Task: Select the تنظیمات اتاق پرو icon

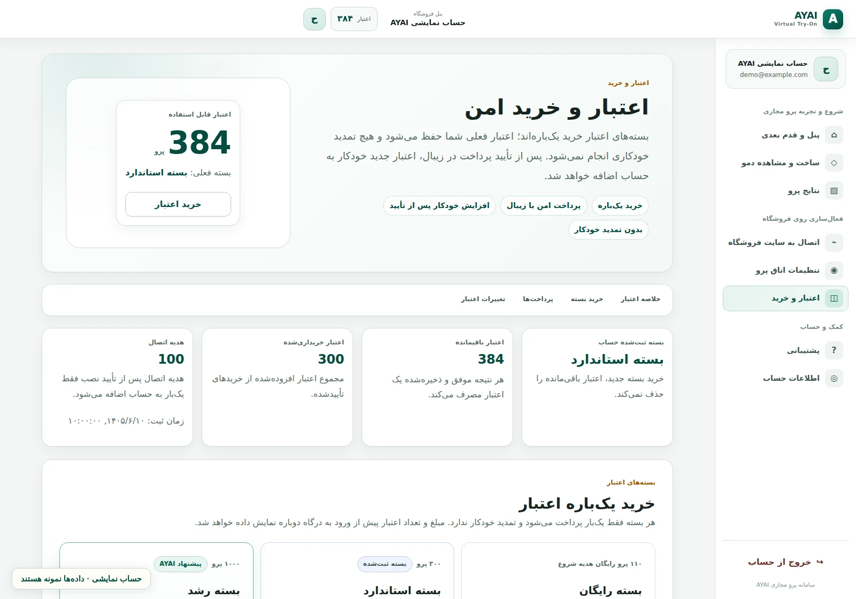Action: 834,270
